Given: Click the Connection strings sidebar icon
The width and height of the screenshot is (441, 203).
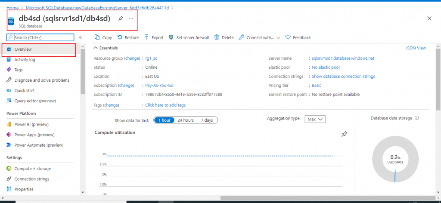Looking at the screenshot, I should tap(9, 179).
